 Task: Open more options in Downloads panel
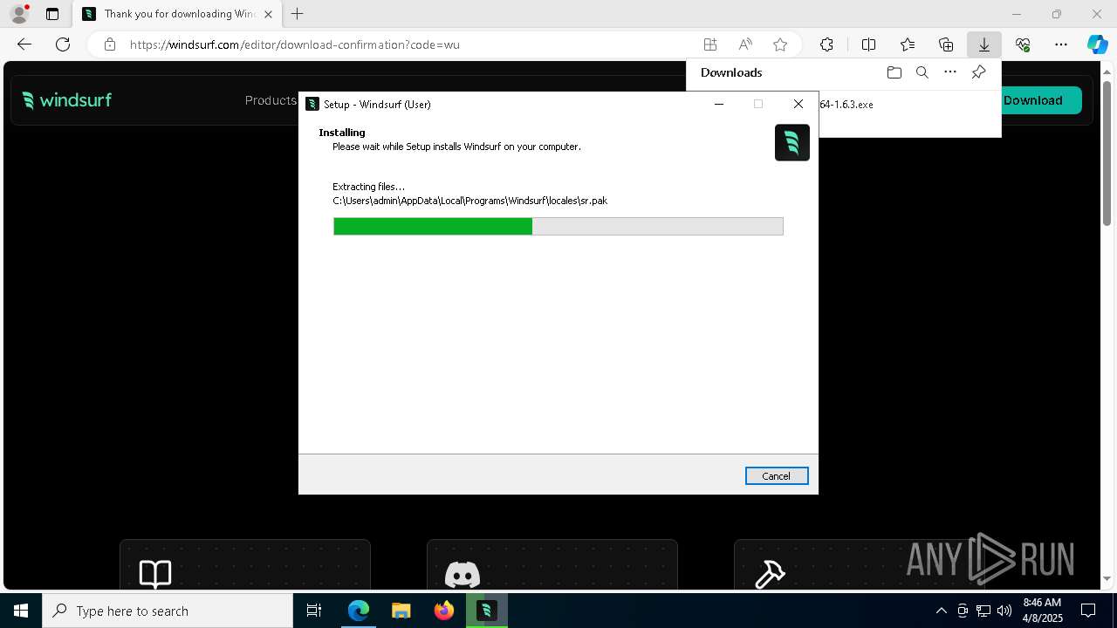[x=950, y=72]
